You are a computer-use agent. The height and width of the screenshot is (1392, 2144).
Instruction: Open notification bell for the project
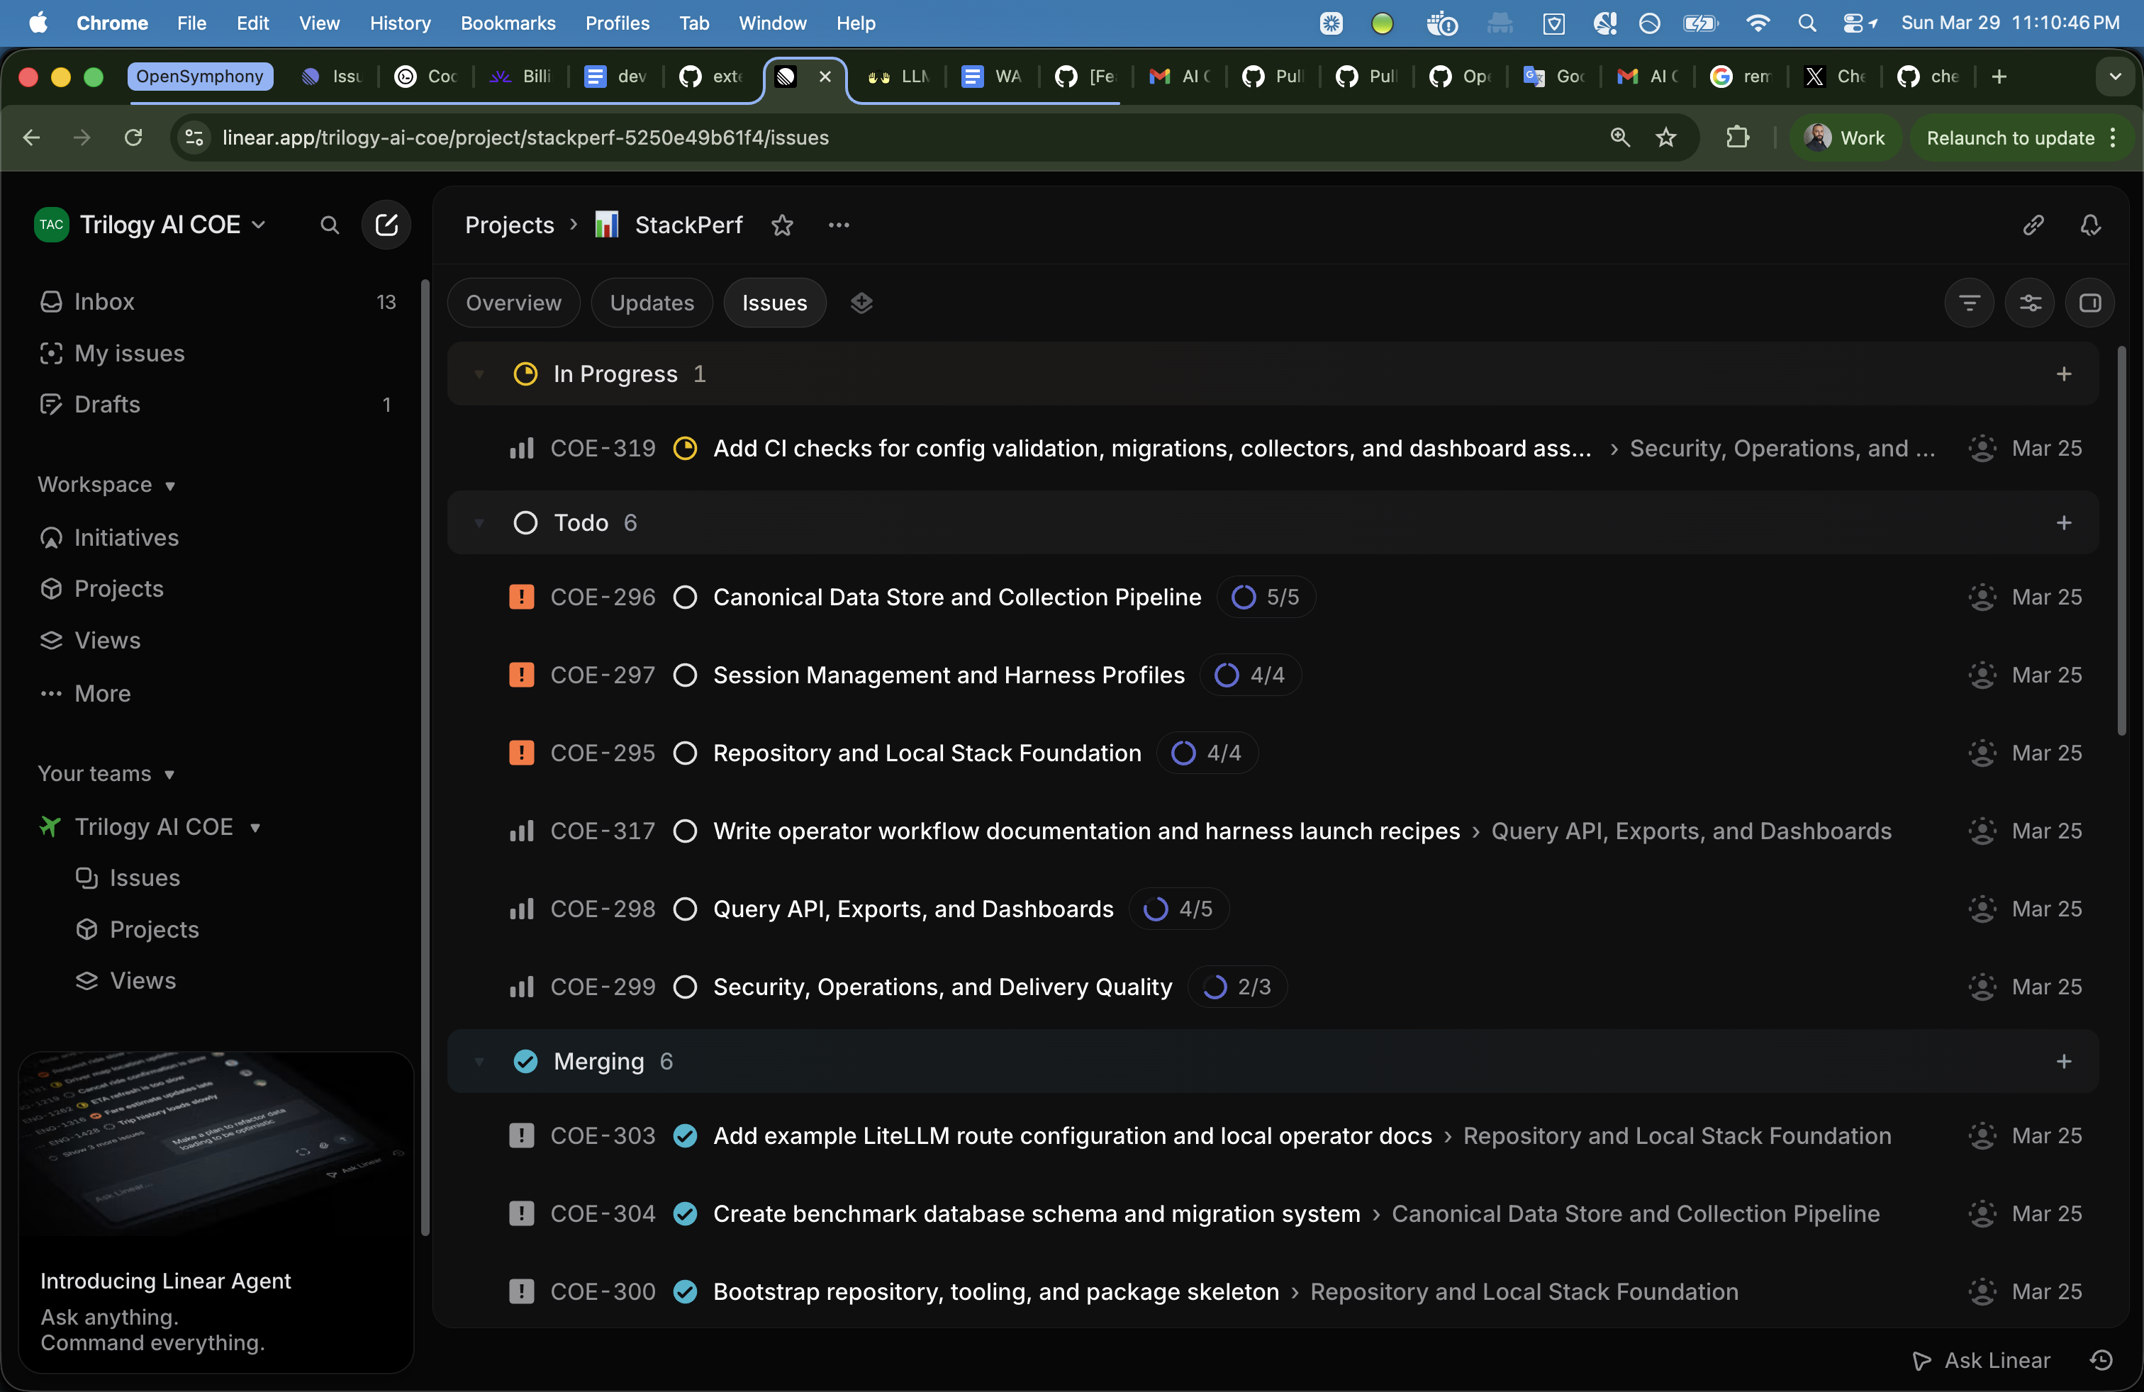click(2090, 225)
